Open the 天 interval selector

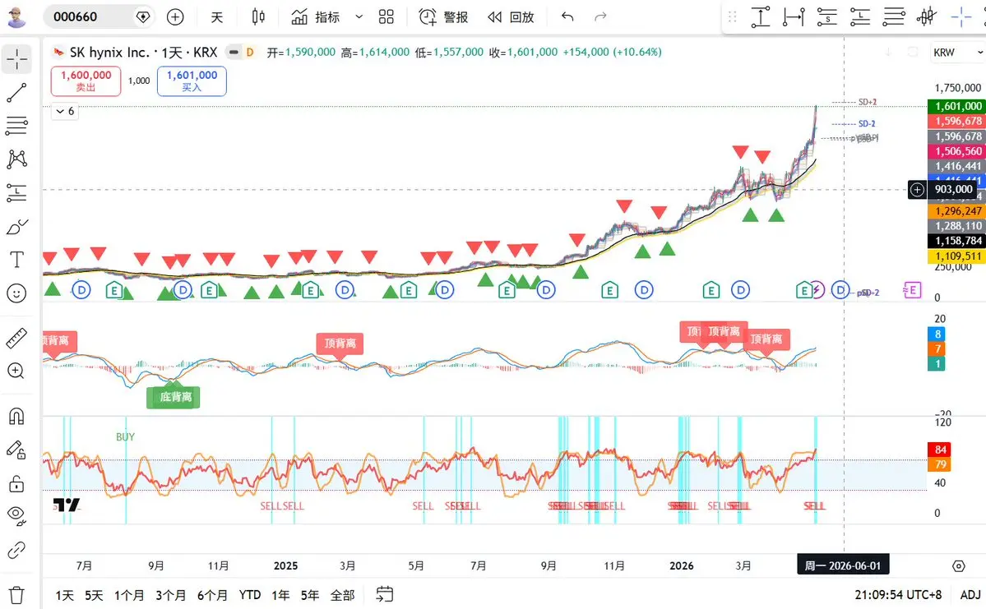(x=217, y=17)
